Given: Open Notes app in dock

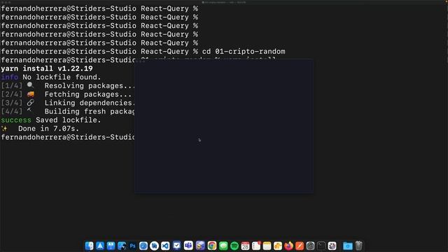Looking at the screenshot, I should click(267, 246).
